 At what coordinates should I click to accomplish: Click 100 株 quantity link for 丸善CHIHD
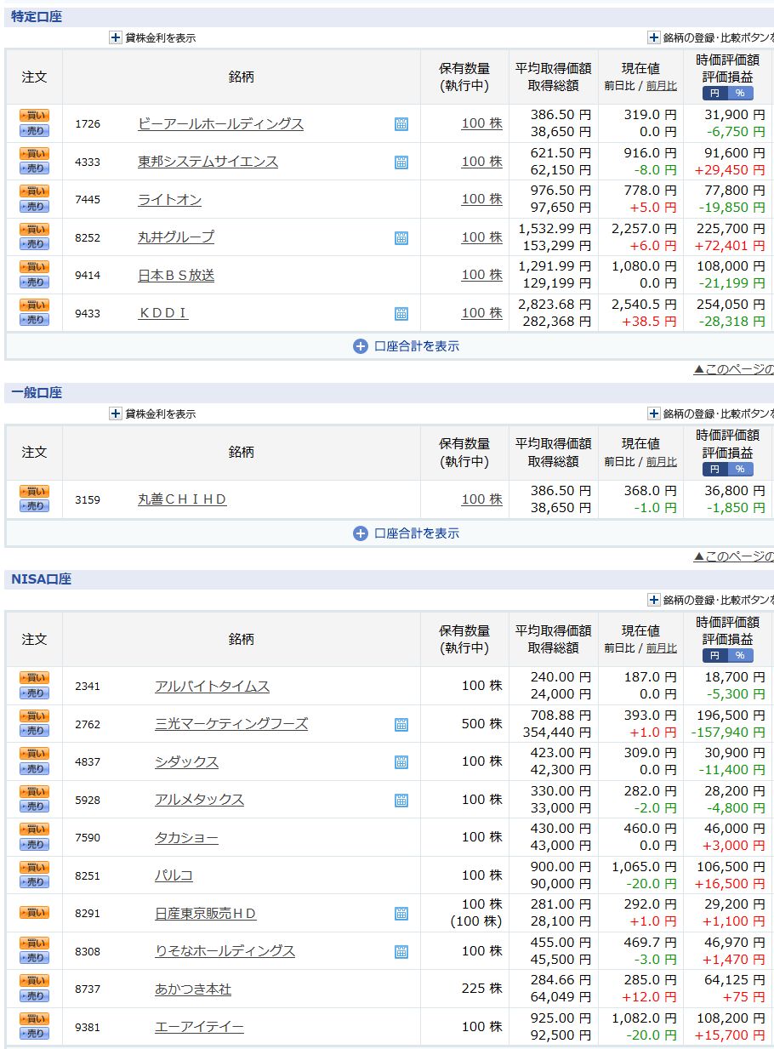click(x=481, y=499)
